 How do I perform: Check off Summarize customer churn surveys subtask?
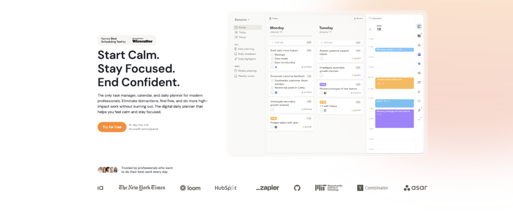coord(272,80)
